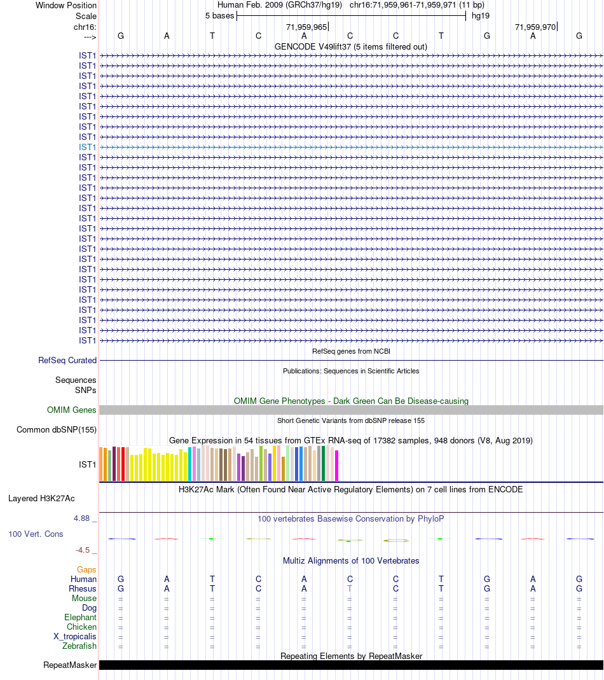
Task: Click the RefSeq Curated intron line
Action: point(351,361)
